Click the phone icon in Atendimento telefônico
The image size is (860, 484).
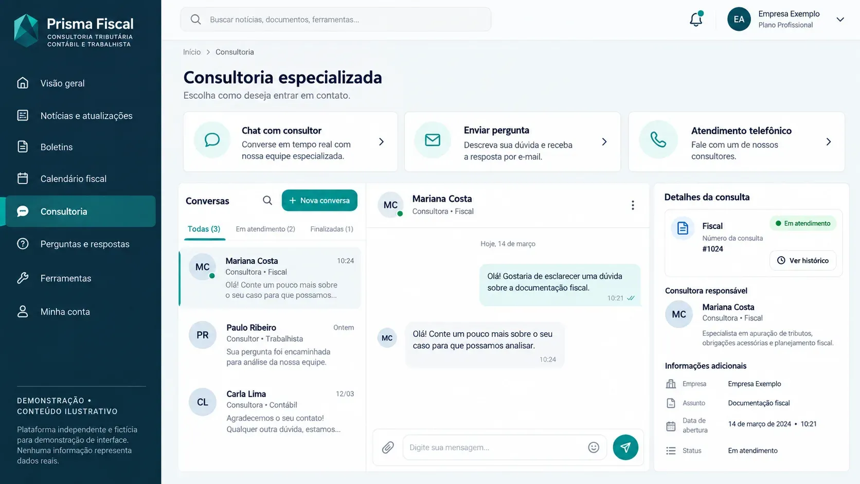coord(658,140)
